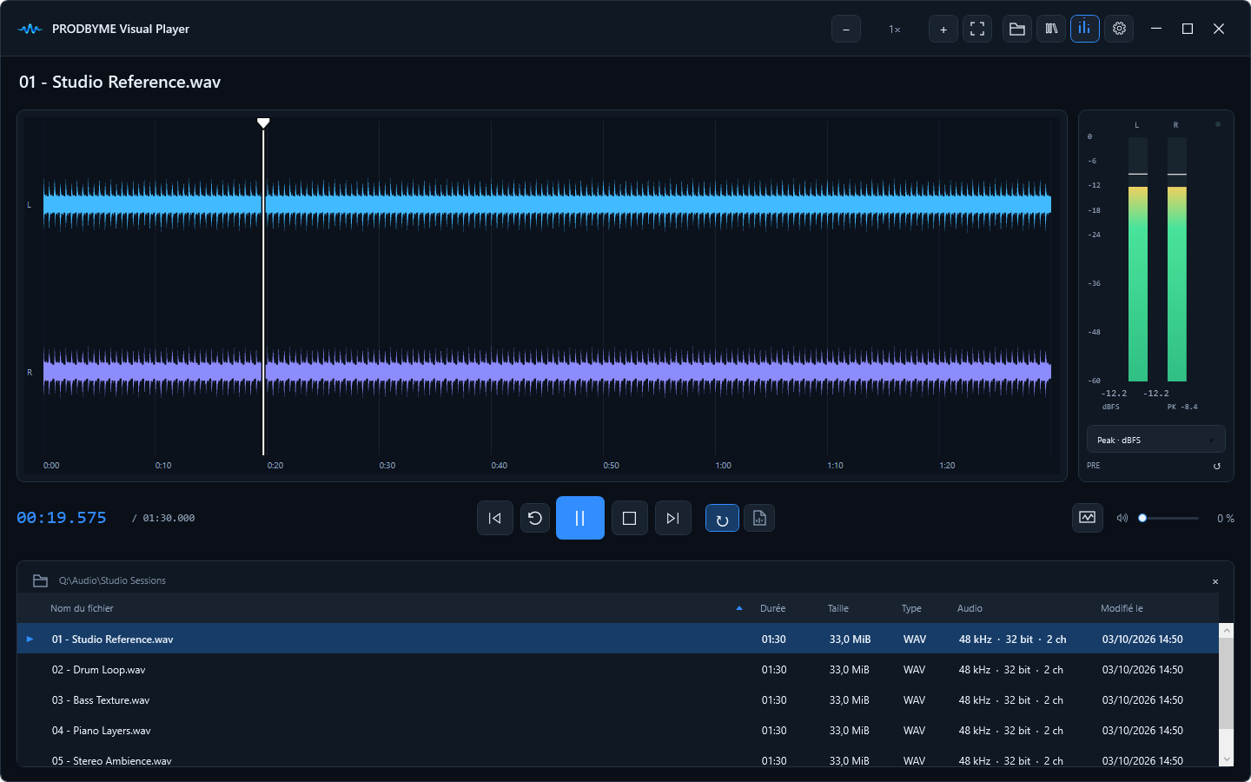The width and height of the screenshot is (1251, 782).
Task: Click the folder icon beside Q:\Audio path
Action: [40, 580]
